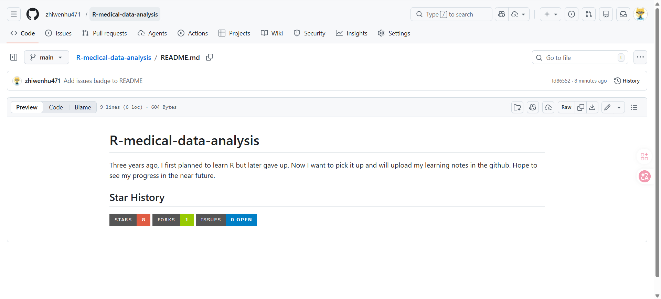This screenshot has width=661, height=299.
Task: Click the floating grid extension icon
Action: [644, 157]
